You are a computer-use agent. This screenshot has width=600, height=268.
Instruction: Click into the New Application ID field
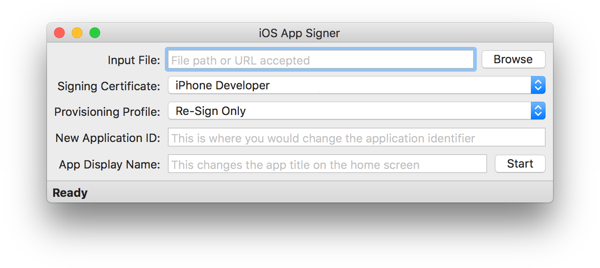[x=356, y=138]
